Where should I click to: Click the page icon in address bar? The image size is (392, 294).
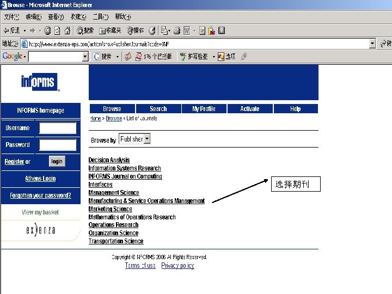[x=24, y=44]
